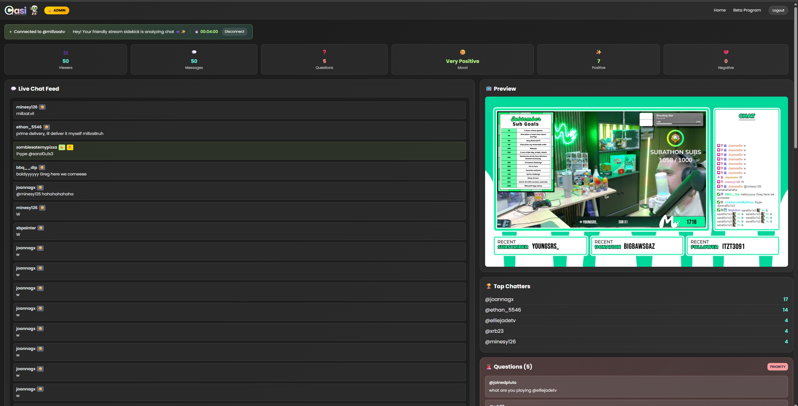Click the Positive sparkles icon
798x406 pixels.
[598, 52]
